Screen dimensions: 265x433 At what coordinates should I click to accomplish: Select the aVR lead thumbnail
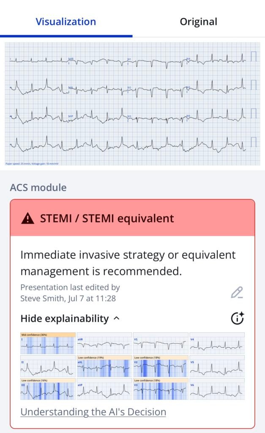pyautogui.click(x=104, y=343)
